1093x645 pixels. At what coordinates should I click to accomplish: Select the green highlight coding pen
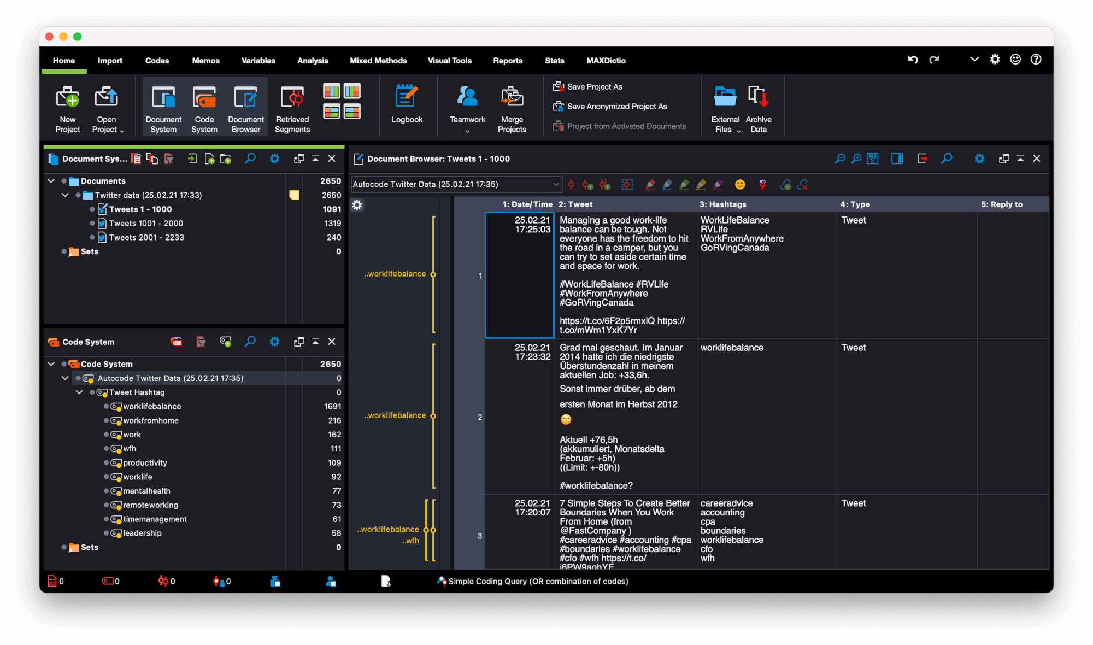(684, 185)
